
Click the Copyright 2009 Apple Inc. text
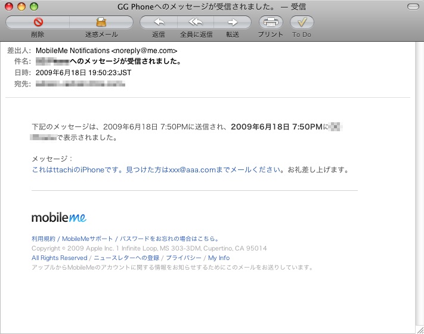(149, 248)
